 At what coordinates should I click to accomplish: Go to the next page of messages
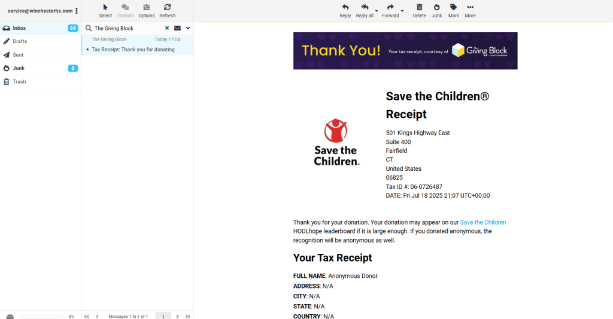177,316
